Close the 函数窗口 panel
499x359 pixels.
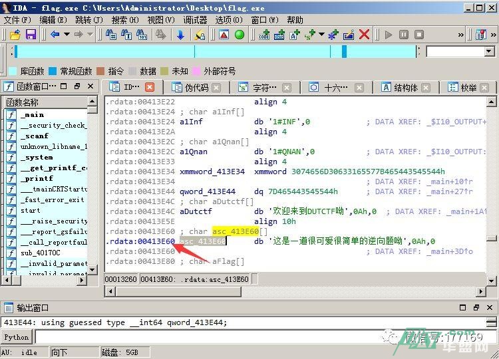pos(90,86)
